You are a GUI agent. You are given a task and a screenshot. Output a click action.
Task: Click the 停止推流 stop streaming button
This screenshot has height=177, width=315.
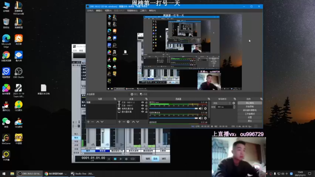tap(250, 103)
